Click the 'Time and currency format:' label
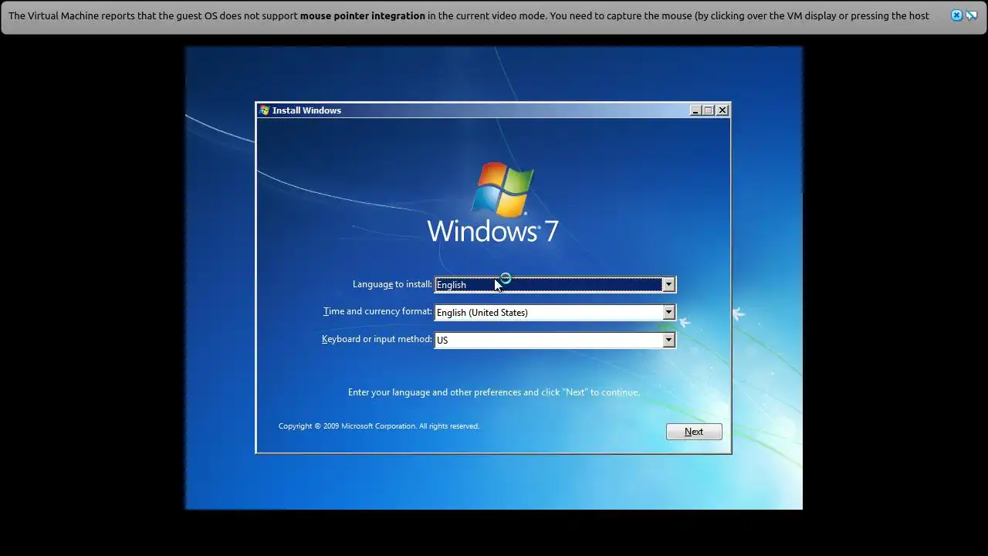Viewport: 988px width, 556px height. click(x=377, y=311)
